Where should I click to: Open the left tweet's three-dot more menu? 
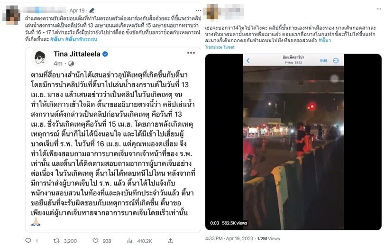(198, 10)
